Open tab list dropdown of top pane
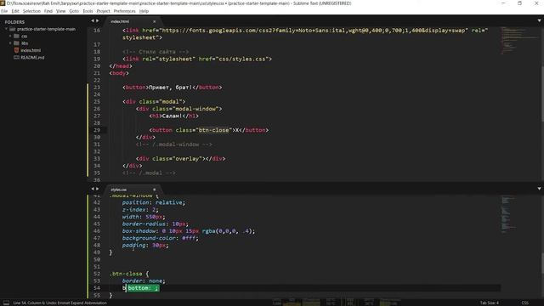 539,20
